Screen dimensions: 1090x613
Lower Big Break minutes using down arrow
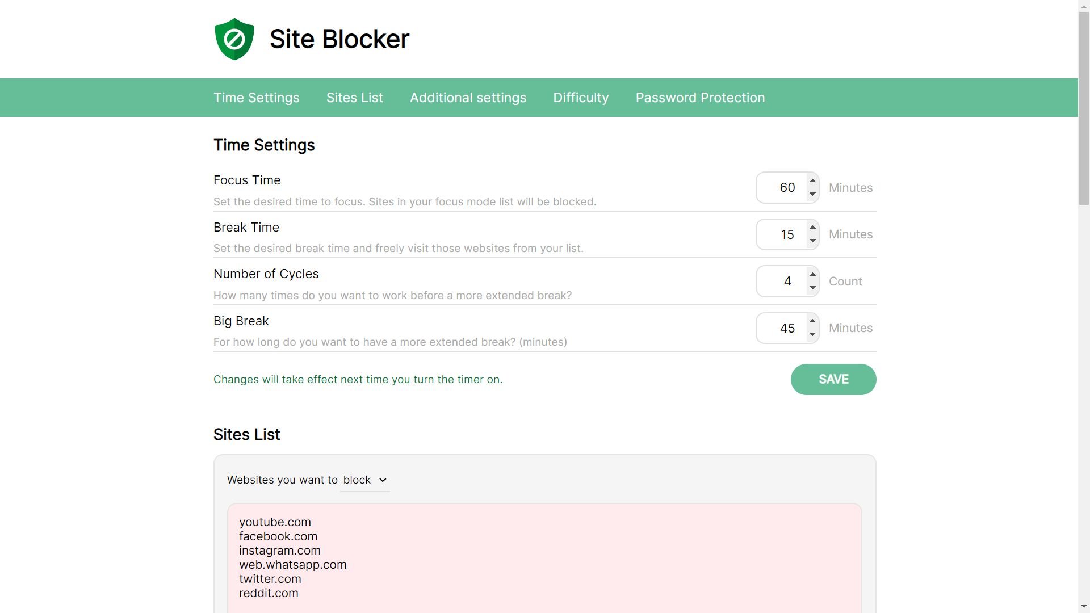tap(812, 334)
